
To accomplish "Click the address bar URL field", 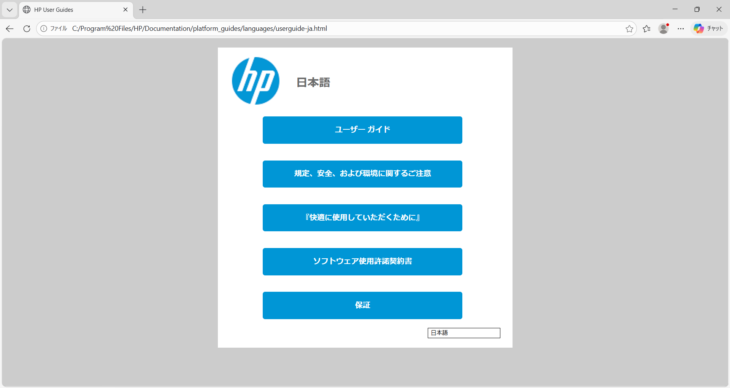I will (x=342, y=29).
